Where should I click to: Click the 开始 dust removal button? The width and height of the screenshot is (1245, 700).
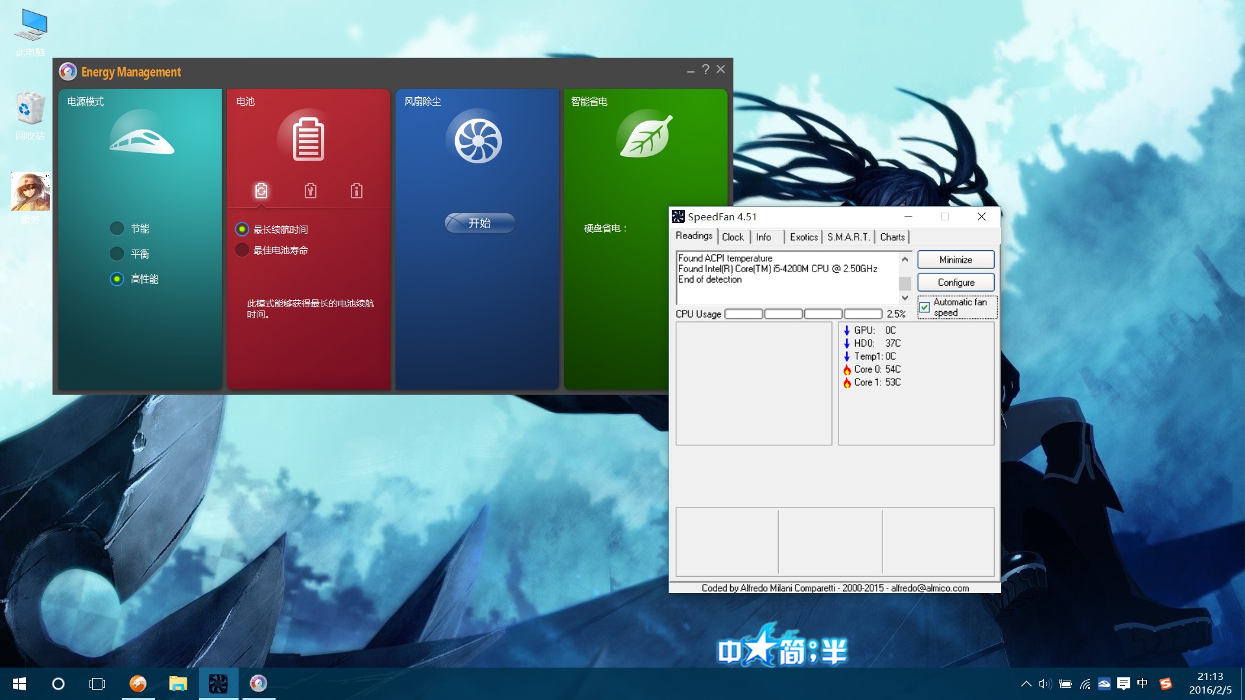click(480, 223)
